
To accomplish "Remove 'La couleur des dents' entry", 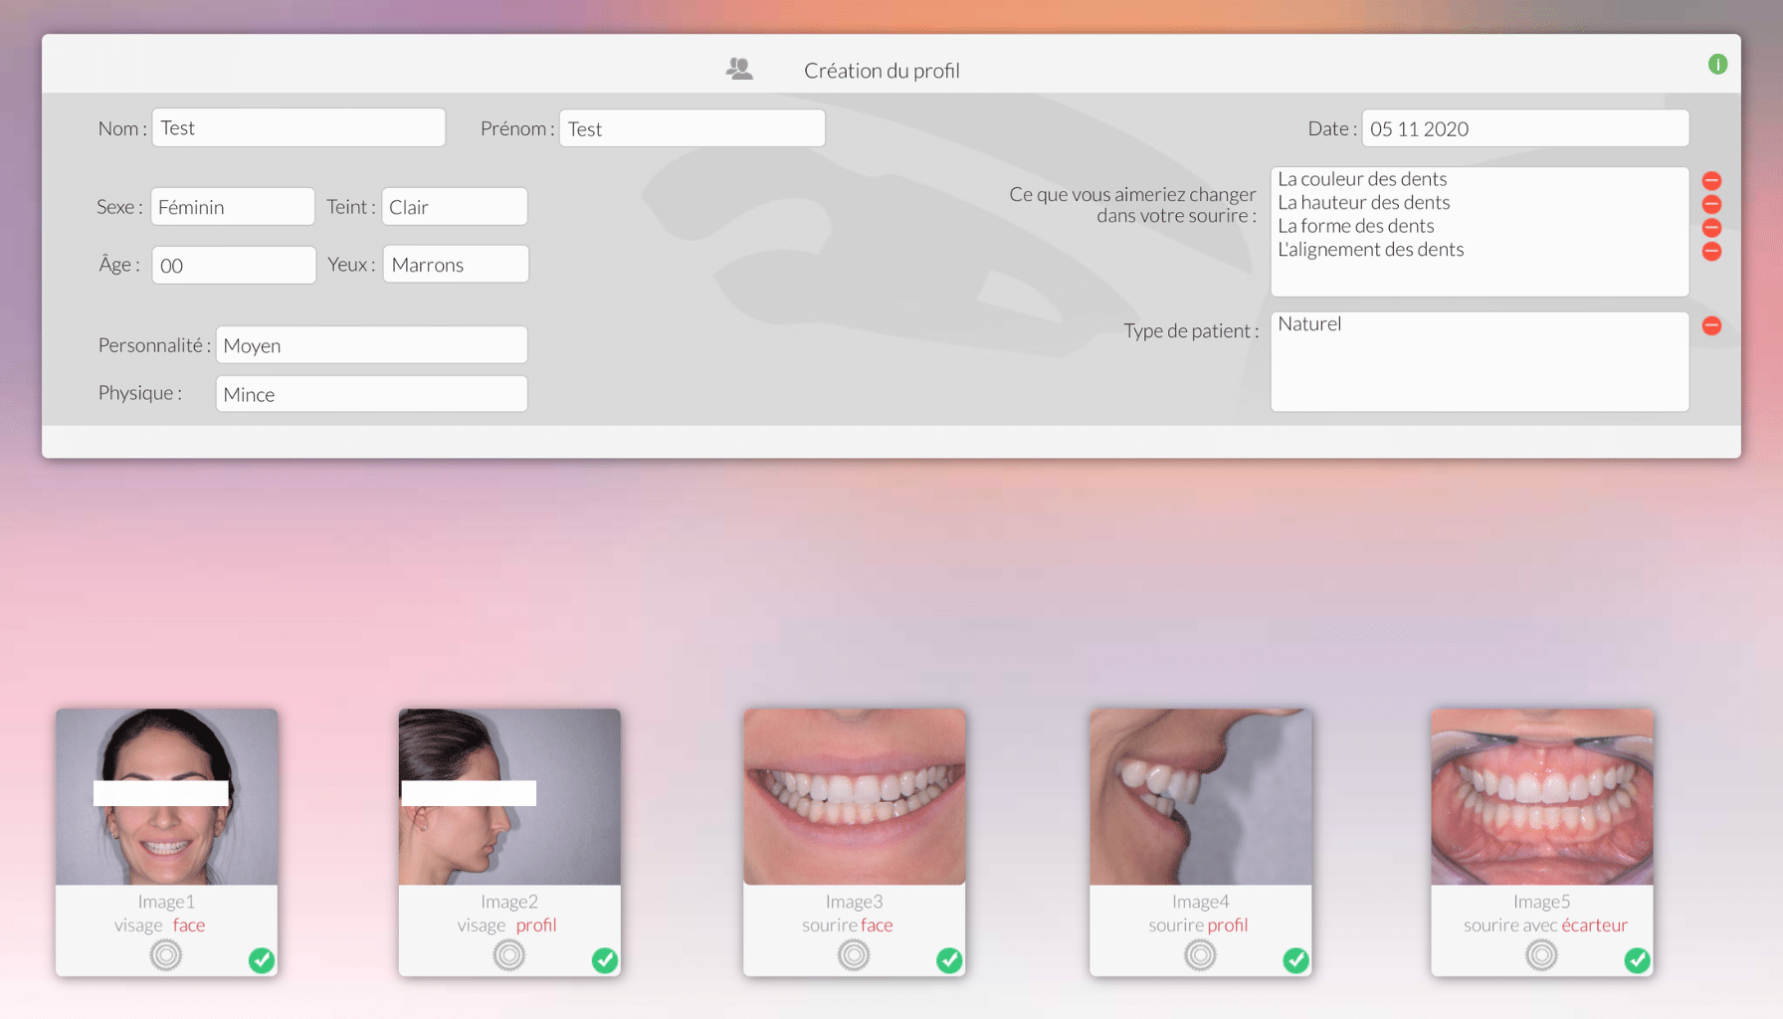I will pyautogui.click(x=1711, y=181).
